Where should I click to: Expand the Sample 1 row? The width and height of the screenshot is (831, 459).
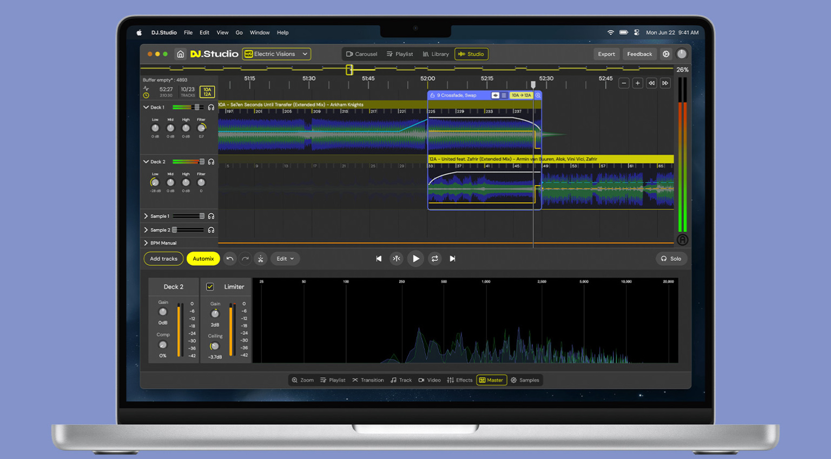tap(146, 216)
